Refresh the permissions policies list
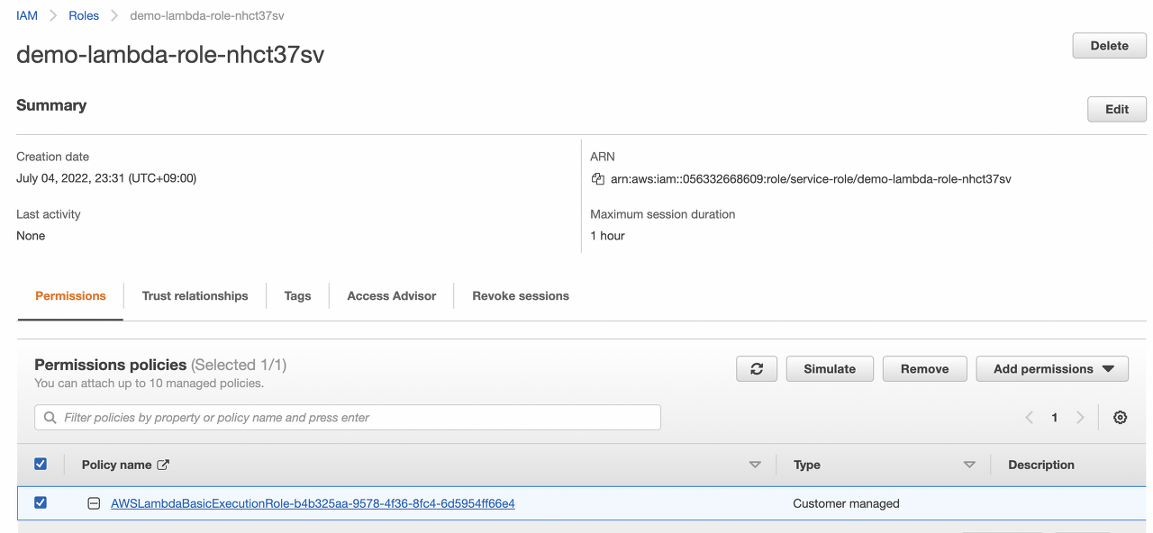1153x533 pixels. pos(757,369)
